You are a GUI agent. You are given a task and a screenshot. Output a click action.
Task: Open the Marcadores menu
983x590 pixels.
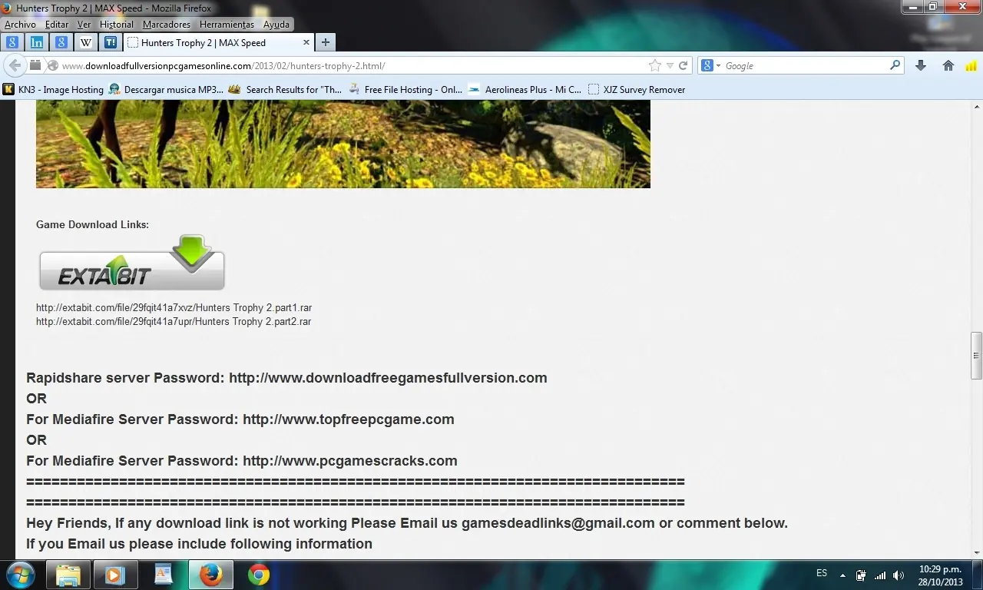(x=167, y=25)
